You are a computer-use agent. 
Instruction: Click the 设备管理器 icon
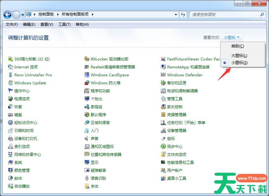[163, 130]
